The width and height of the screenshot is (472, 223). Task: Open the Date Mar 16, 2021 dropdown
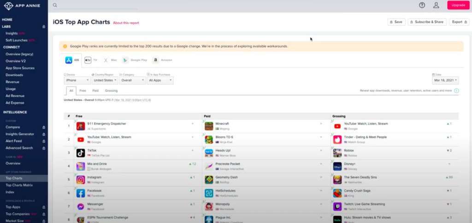[445, 80]
